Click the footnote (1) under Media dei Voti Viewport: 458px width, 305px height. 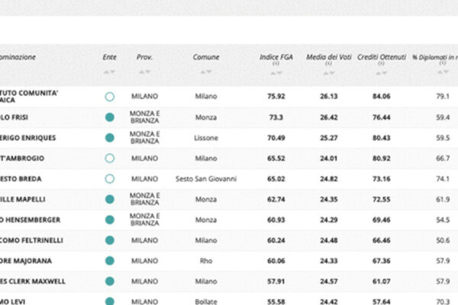click(x=327, y=64)
